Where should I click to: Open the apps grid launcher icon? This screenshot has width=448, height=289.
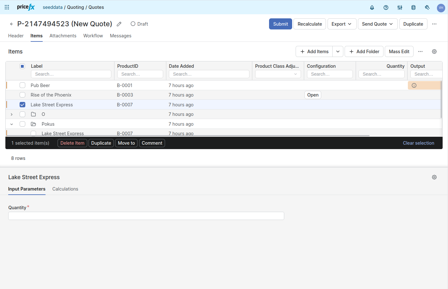(x=7, y=7)
